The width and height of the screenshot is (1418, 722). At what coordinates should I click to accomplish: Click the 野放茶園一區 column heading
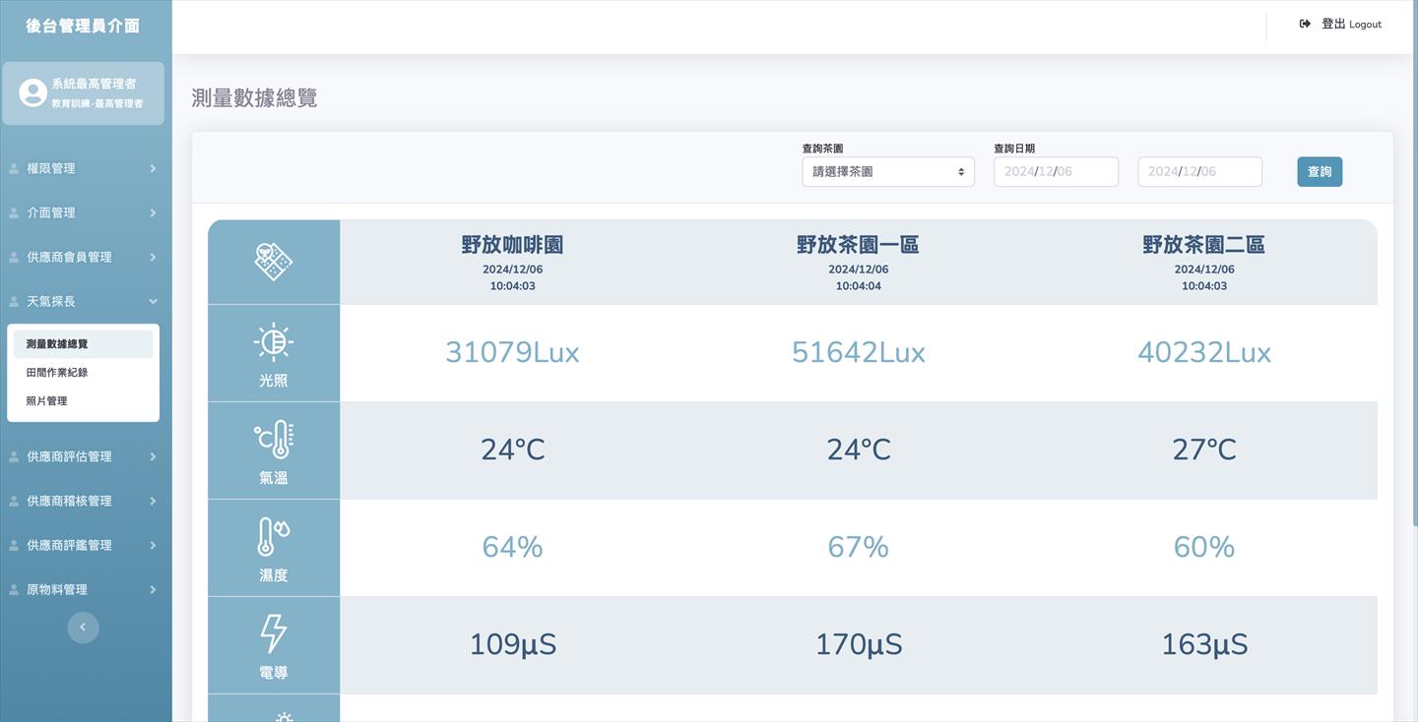coord(858,245)
